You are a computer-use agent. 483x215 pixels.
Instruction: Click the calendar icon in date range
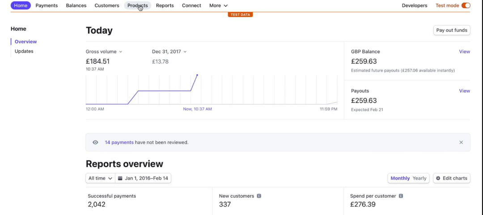[120, 178]
